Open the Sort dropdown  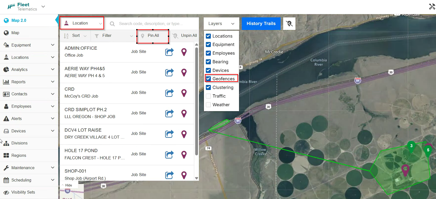(x=75, y=36)
